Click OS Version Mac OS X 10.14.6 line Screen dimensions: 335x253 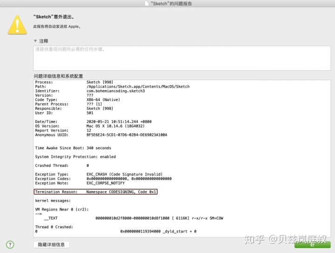click(90, 126)
